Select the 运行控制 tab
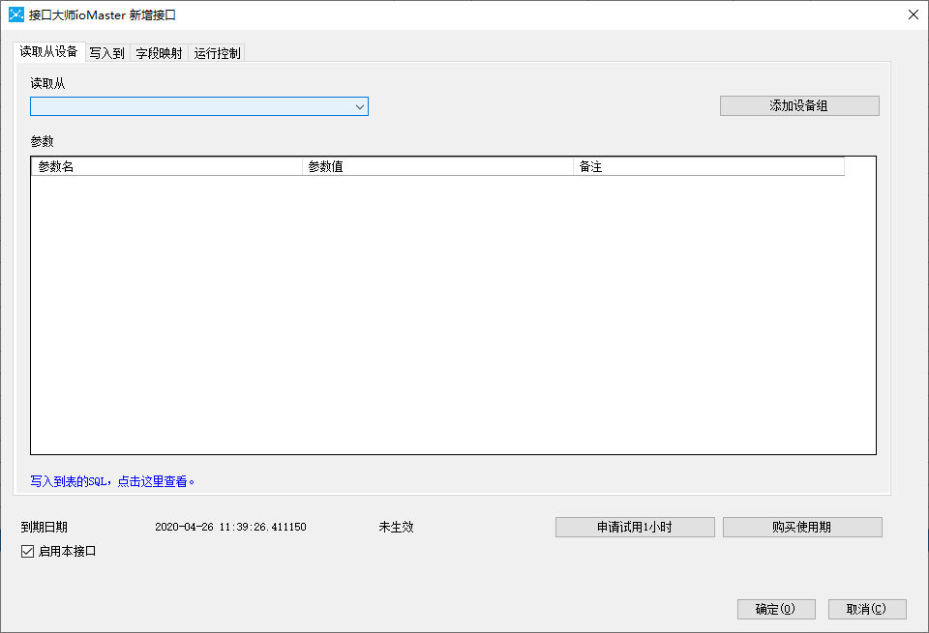 pos(217,53)
